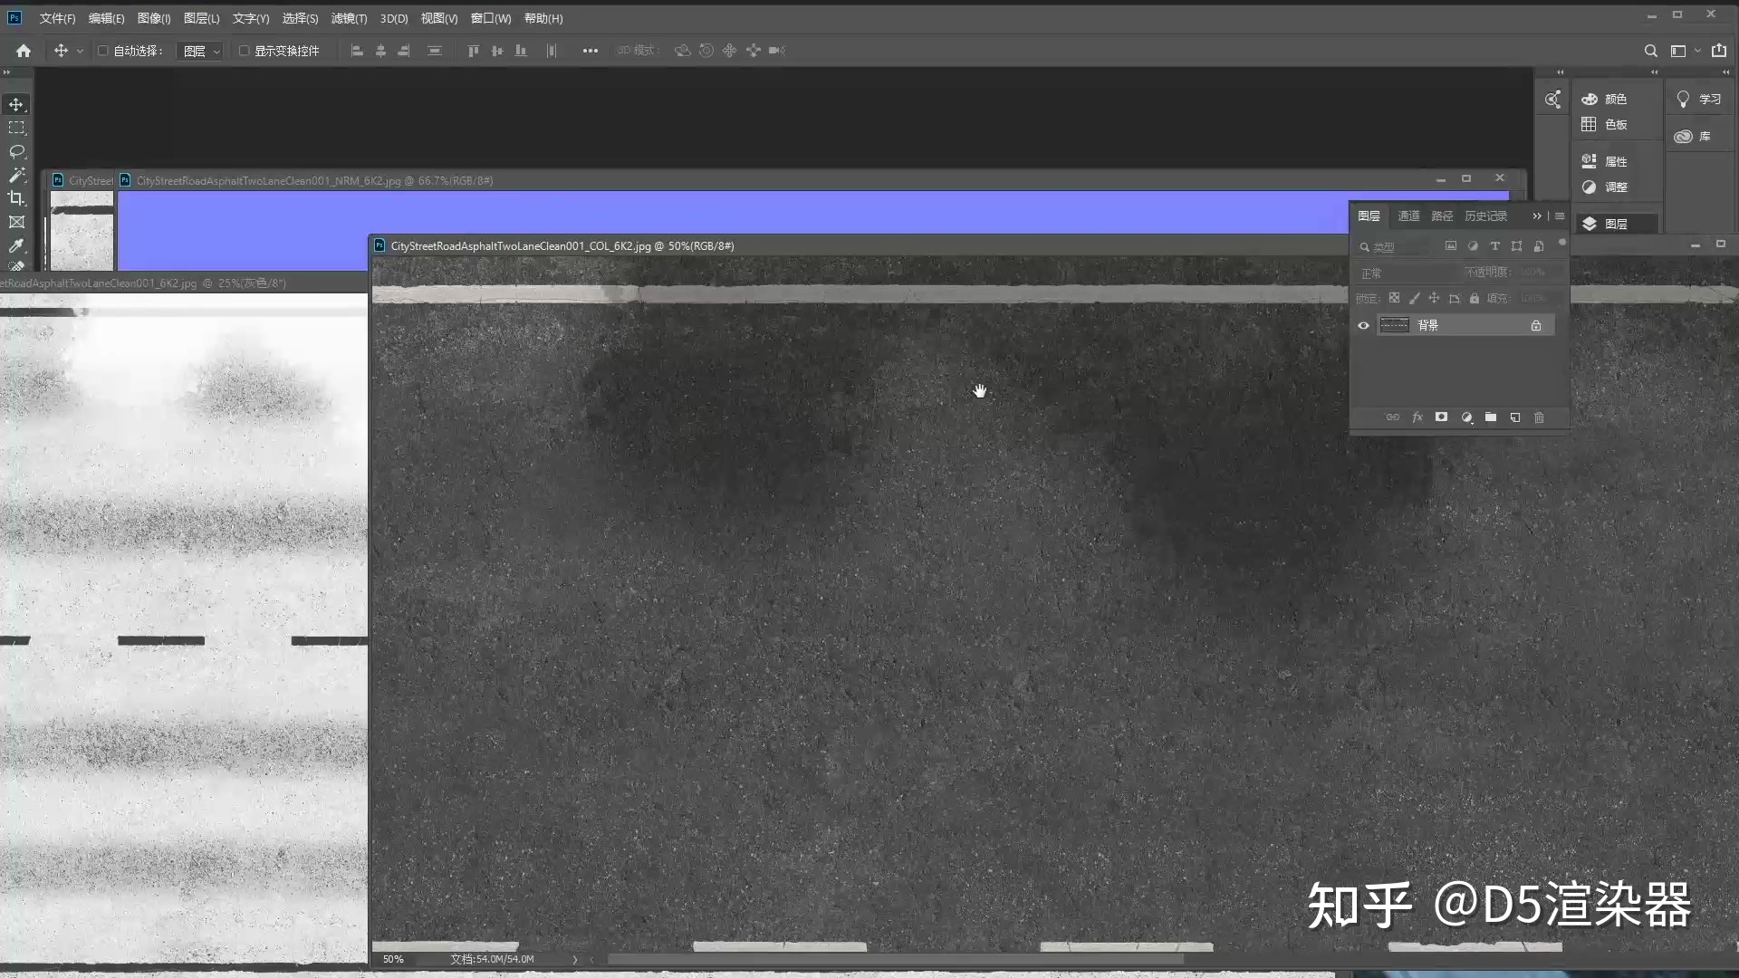Select the Lasso tool
Viewport: 1739px width, 978px height.
(x=16, y=151)
